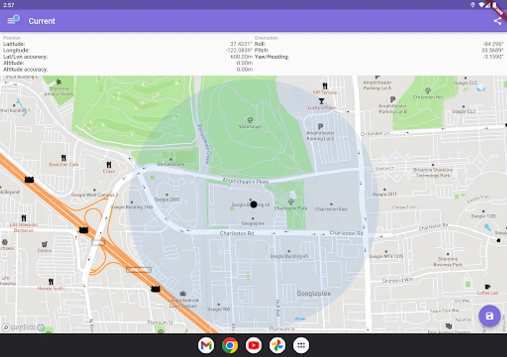
Task: Tap the Amphitheater Parking Lot C parking icon
Action: pyautogui.click(x=320, y=126)
